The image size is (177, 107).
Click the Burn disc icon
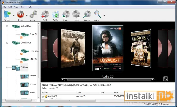20,14
